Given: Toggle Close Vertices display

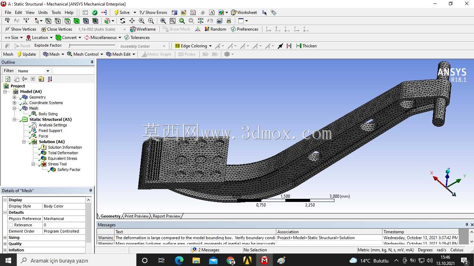Looking at the screenshot, I should coord(56,29).
